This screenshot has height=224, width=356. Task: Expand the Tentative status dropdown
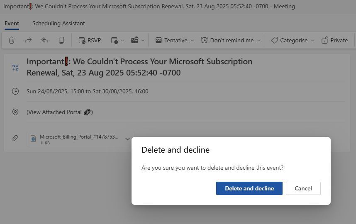coord(175,40)
